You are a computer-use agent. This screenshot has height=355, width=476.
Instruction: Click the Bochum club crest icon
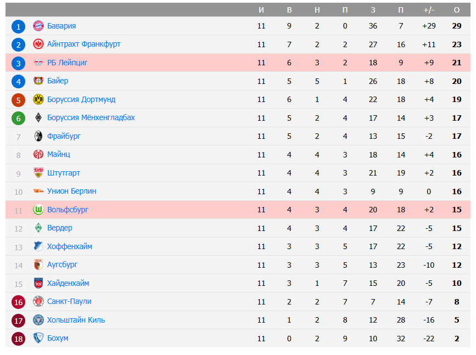tap(38, 338)
